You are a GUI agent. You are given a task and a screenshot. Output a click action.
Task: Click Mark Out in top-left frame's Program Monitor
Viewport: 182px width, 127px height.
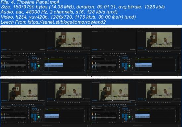[x=62, y=52]
